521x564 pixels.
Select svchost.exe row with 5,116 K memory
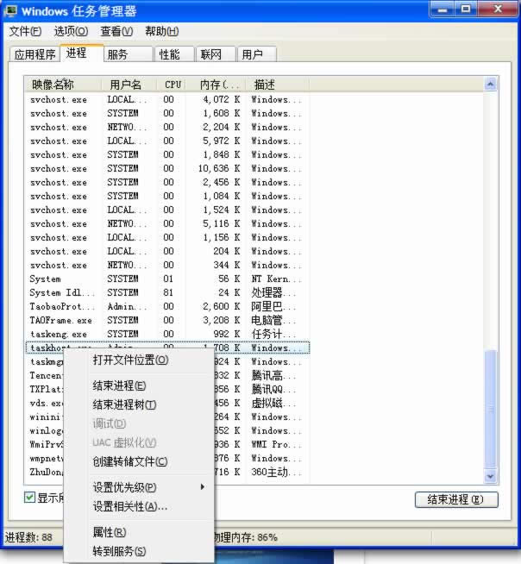coord(167,223)
